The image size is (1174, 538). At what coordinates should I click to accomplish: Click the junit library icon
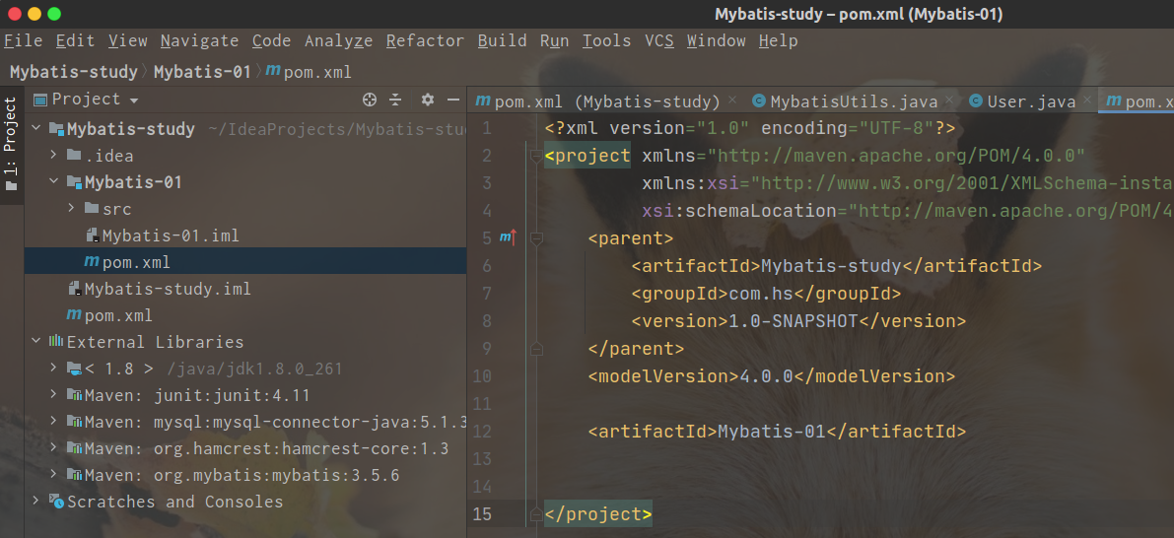tap(74, 395)
